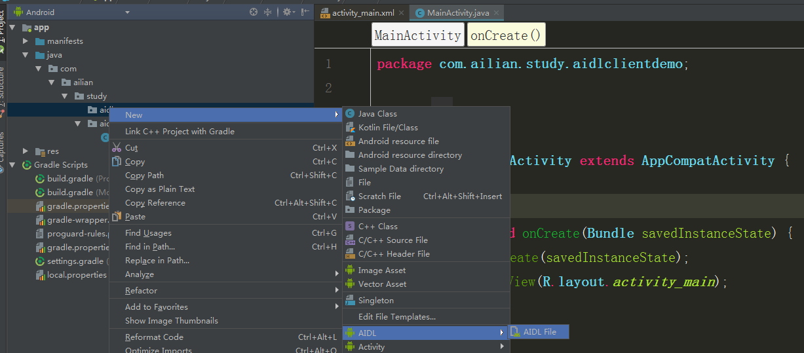Select local.properties in tree
The width and height of the screenshot is (804, 353).
click(76, 275)
